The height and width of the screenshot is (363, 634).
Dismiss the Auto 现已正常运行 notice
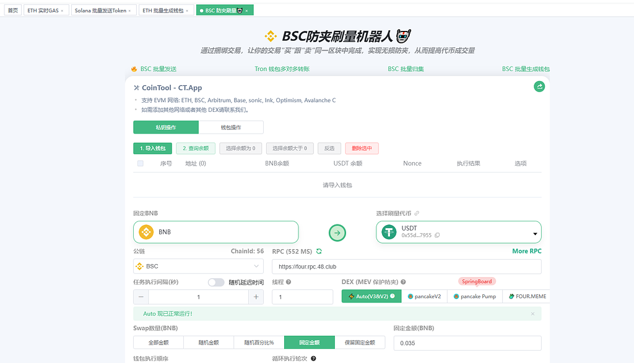(532, 314)
